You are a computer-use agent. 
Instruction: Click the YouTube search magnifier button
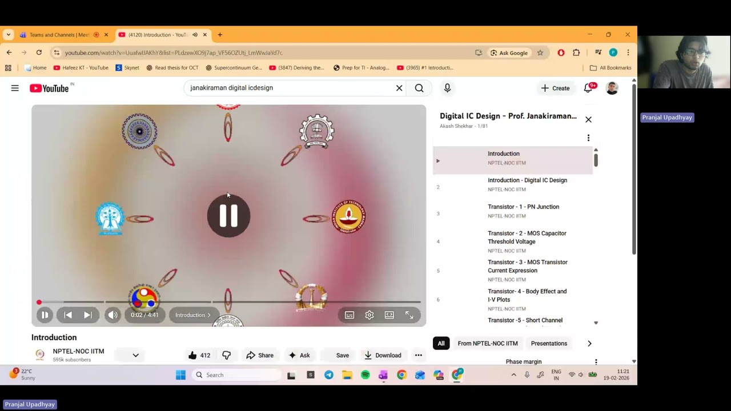[419, 88]
